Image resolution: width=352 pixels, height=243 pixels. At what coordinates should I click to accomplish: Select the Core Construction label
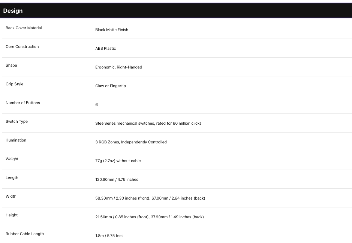point(22,47)
